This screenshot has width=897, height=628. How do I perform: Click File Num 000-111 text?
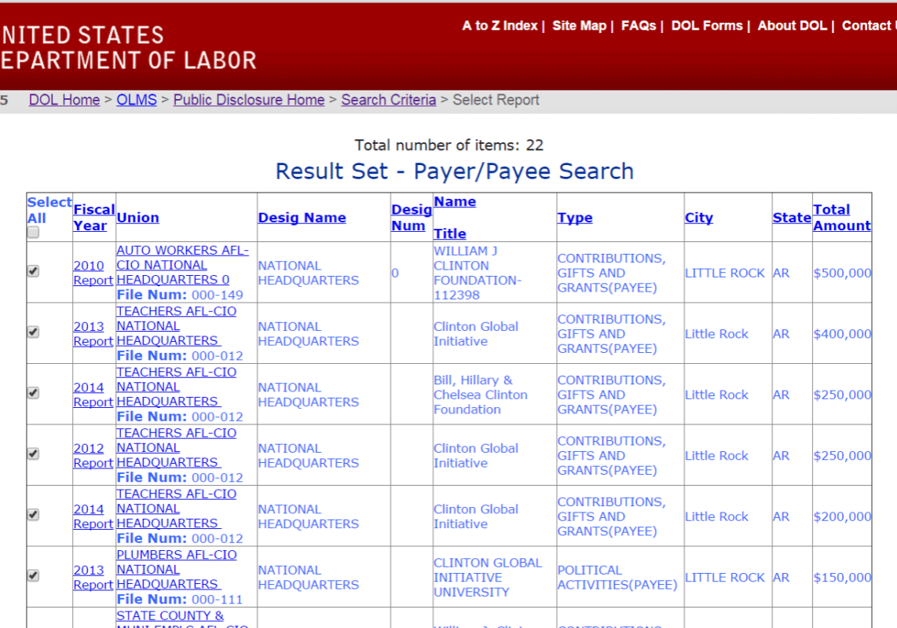point(180,600)
